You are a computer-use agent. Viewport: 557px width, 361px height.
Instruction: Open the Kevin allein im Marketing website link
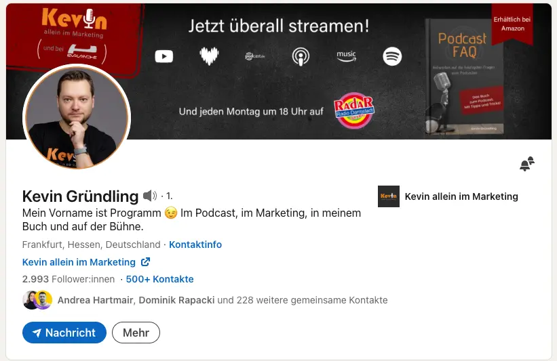[79, 262]
